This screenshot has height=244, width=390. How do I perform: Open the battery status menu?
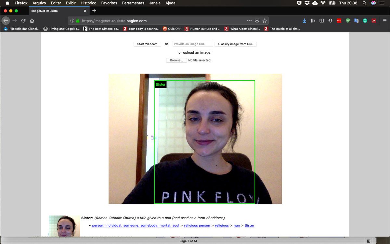pyautogui.click(x=332, y=3)
